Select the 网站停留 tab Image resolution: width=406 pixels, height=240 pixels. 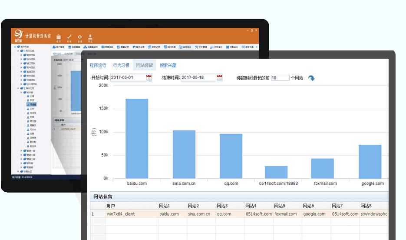[145, 65]
